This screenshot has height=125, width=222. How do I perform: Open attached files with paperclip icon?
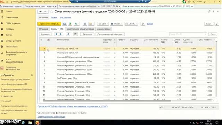point(143,24)
